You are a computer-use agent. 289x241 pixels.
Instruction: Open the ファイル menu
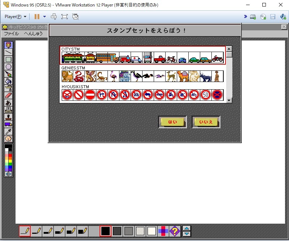[x=12, y=34]
